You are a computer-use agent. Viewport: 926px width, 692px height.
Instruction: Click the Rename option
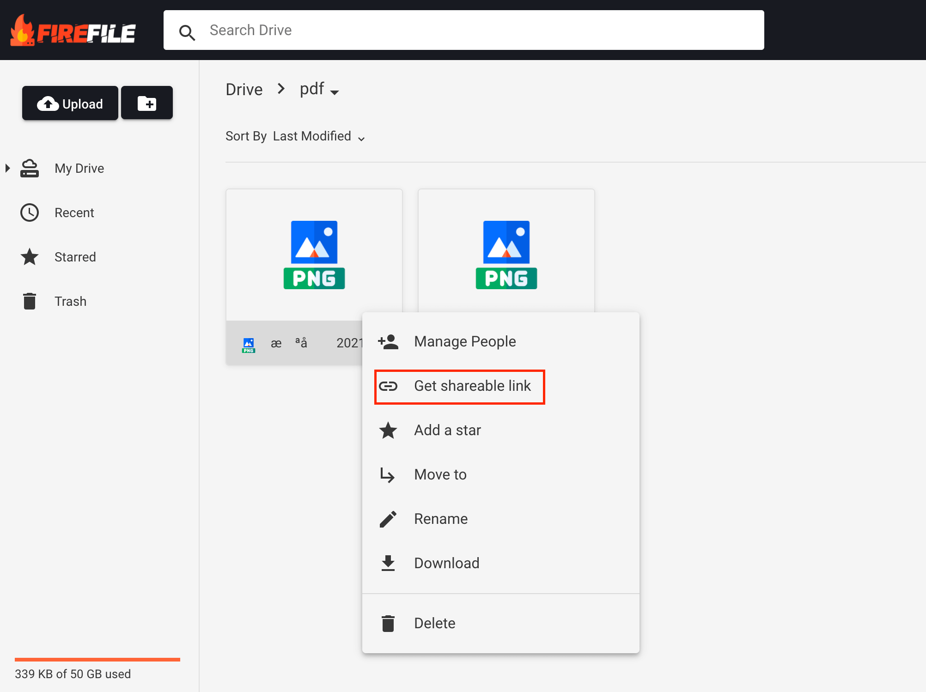440,519
